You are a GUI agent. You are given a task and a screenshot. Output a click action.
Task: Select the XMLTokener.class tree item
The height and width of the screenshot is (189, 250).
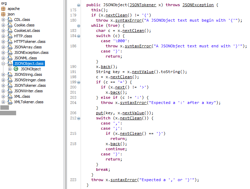[29, 102]
